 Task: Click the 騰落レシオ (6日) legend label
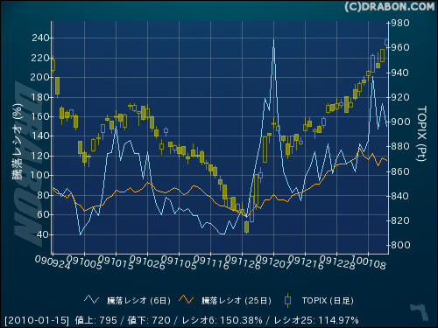(138, 301)
